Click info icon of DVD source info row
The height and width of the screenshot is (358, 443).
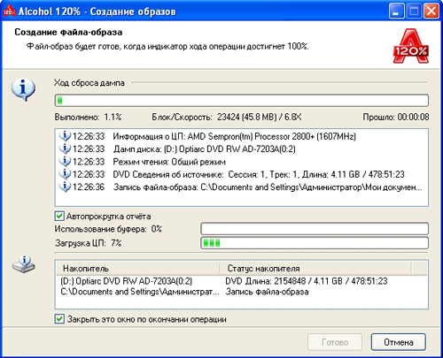65,174
